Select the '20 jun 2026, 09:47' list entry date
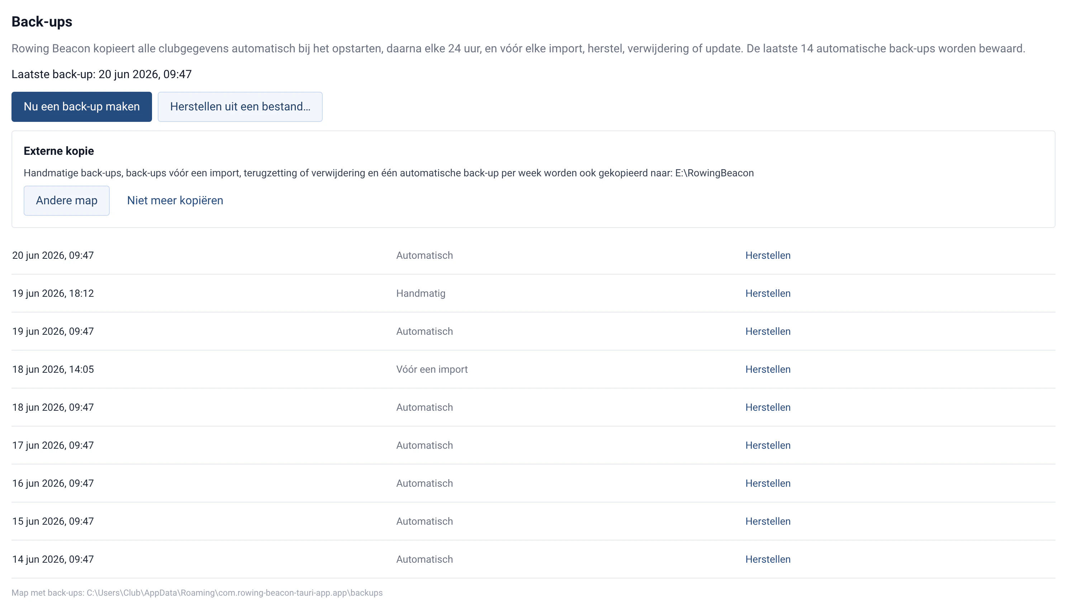Image resolution: width=1067 pixels, height=610 pixels. pyautogui.click(x=53, y=256)
